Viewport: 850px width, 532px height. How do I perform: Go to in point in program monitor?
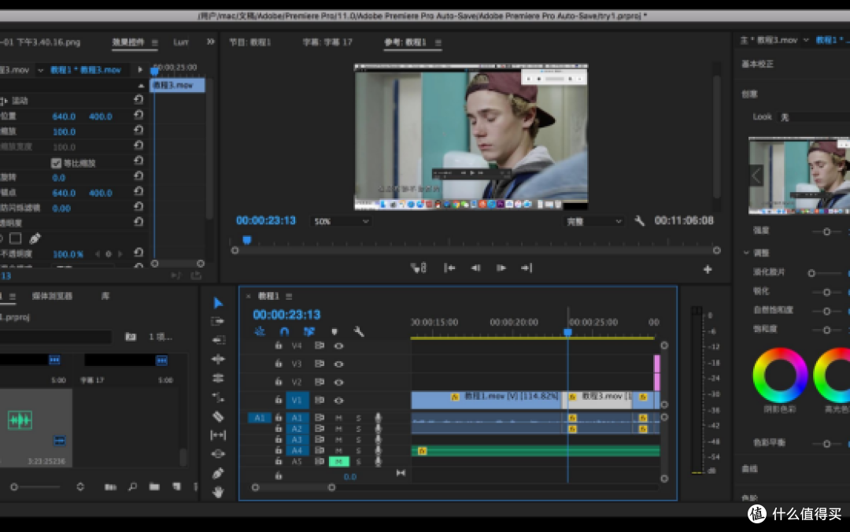(449, 268)
